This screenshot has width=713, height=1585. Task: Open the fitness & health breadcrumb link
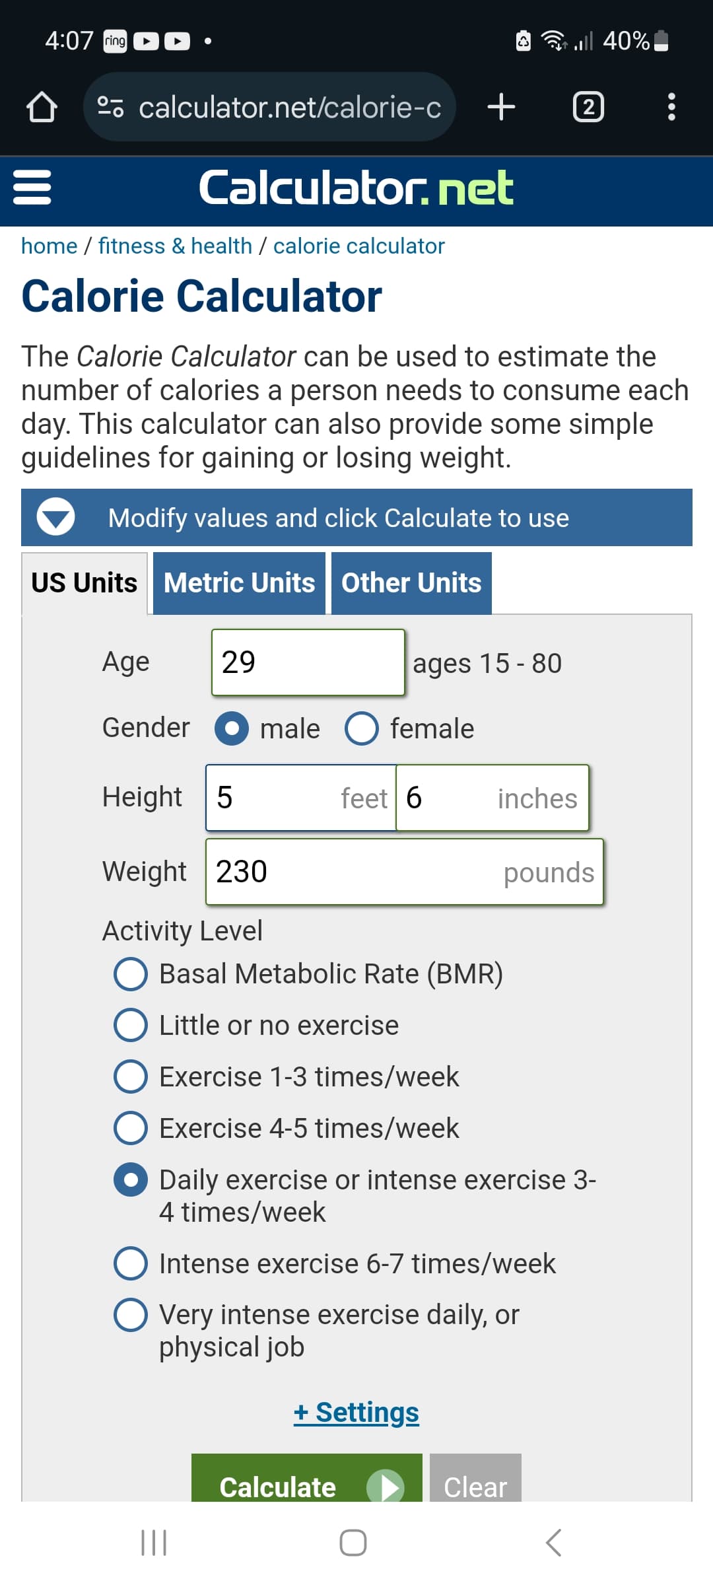pos(175,246)
